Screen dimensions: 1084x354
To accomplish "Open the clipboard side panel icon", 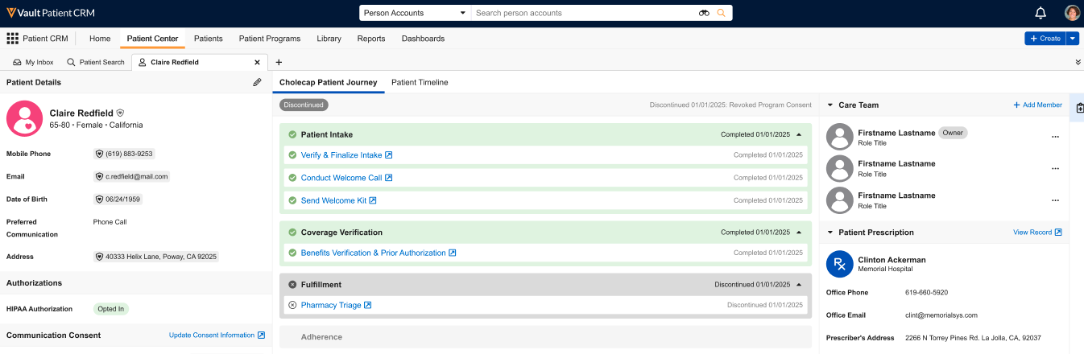I will (x=1079, y=108).
